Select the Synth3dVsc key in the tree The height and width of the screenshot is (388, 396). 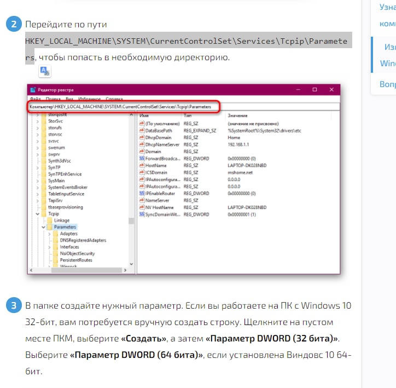(x=60, y=161)
